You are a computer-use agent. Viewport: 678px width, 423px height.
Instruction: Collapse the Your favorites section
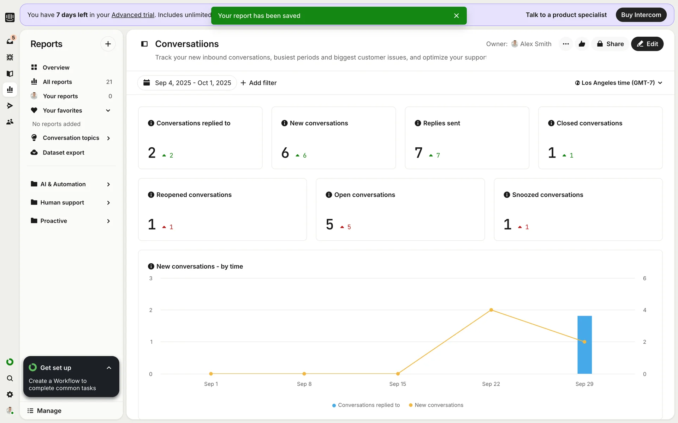pos(108,110)
